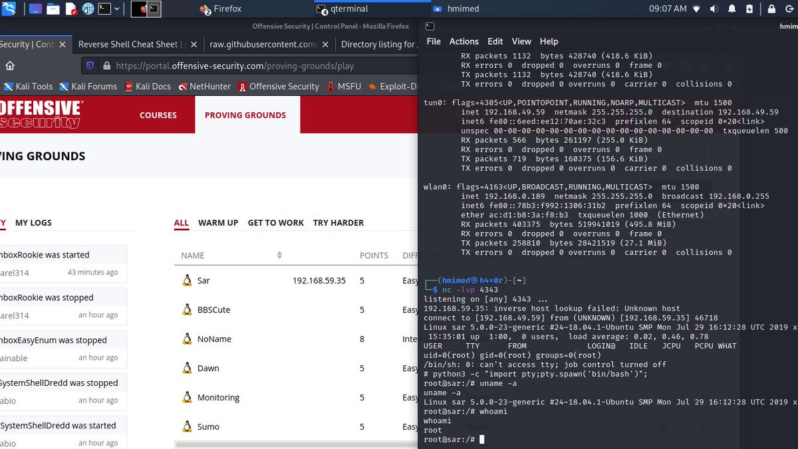Click the log out panel icon
The image size is (798, 449).
pyautogui.click(x=790, y=9)
